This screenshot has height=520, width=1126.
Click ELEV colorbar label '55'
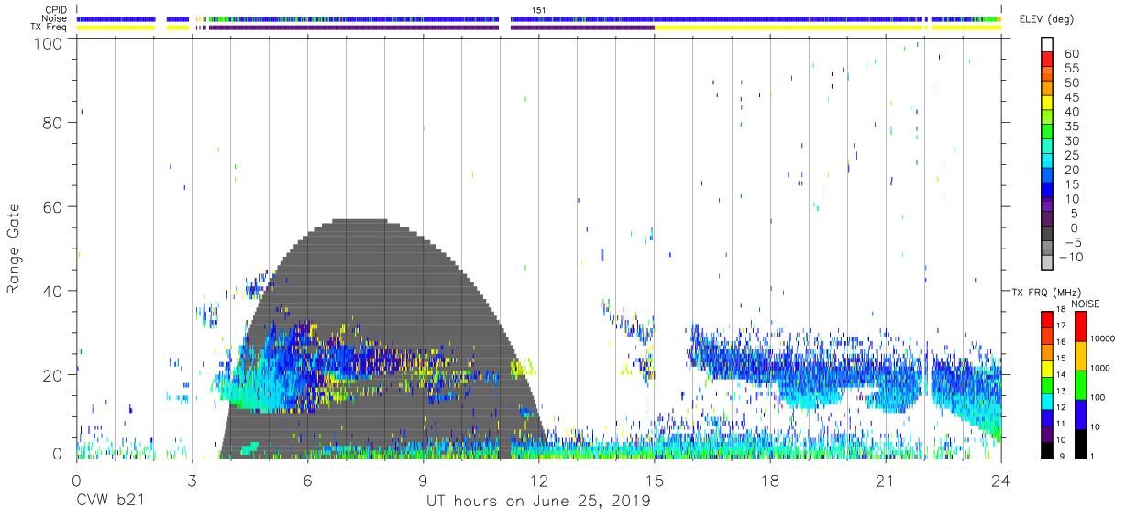pos(1071,68)
